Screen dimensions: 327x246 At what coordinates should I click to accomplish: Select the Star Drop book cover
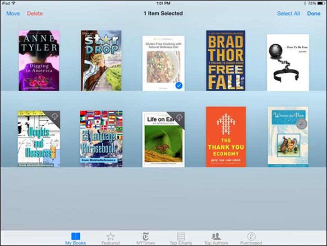pos(101,61)
